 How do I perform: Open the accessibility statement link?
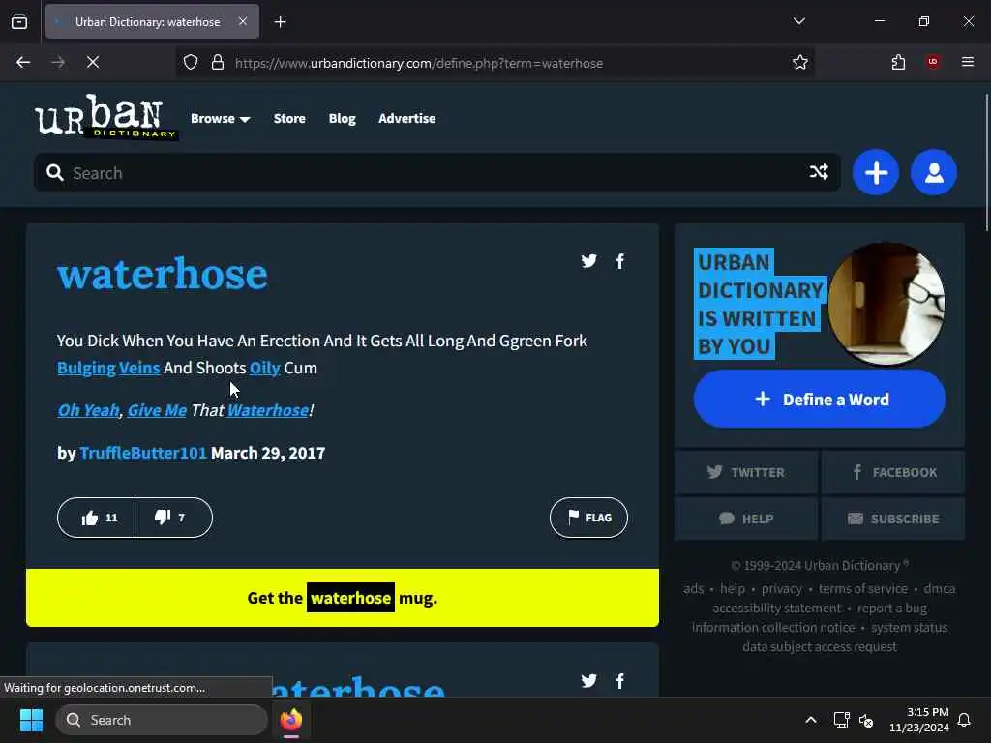pos(777,609)
